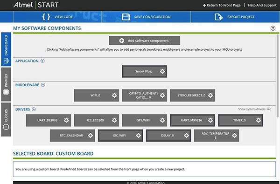Open EIC_WIFI settings gear
The height and width of the screenshot is (184, 280).
(139, 136)
